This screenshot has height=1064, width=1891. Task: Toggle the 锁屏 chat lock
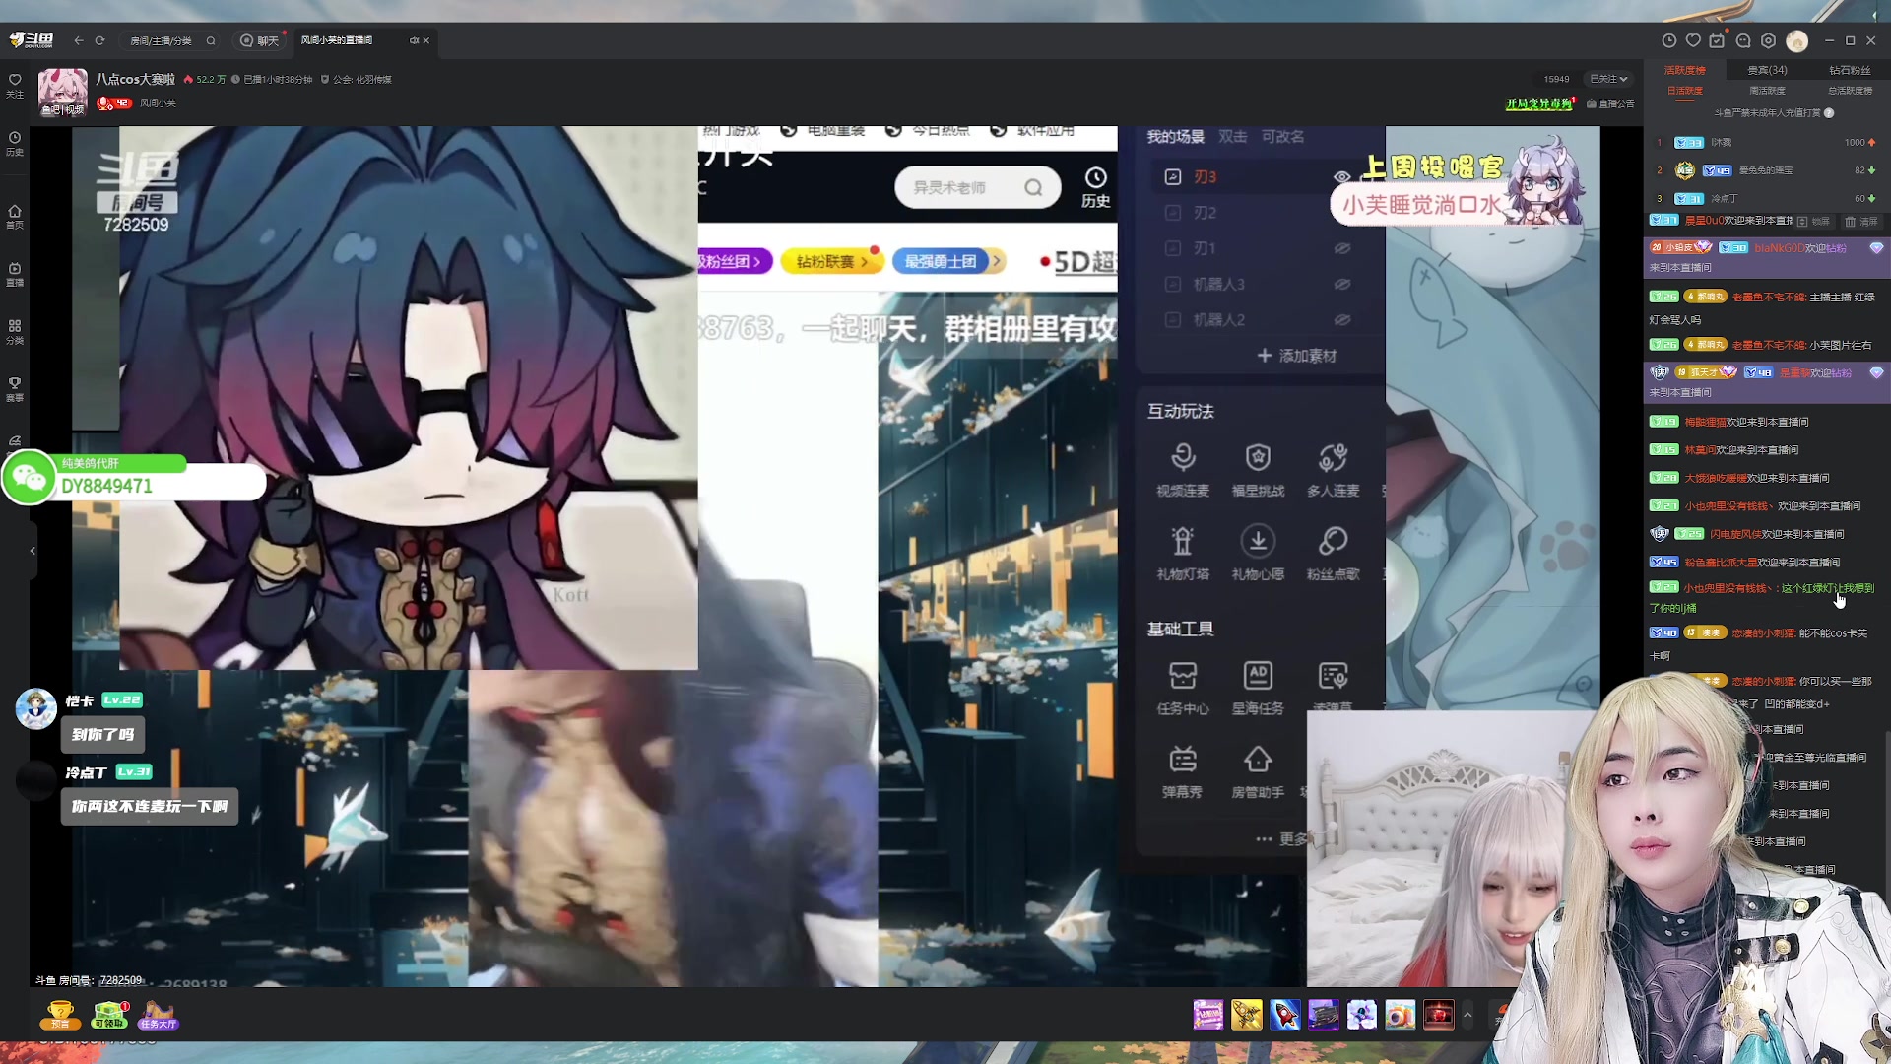point(1814,222)
